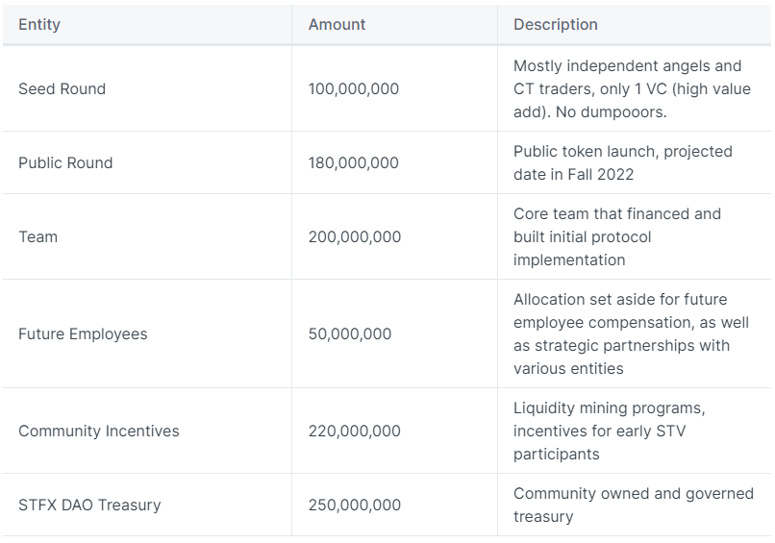Click the Amount column header
The image size is (775, 543).
click(x=337, y=24)
